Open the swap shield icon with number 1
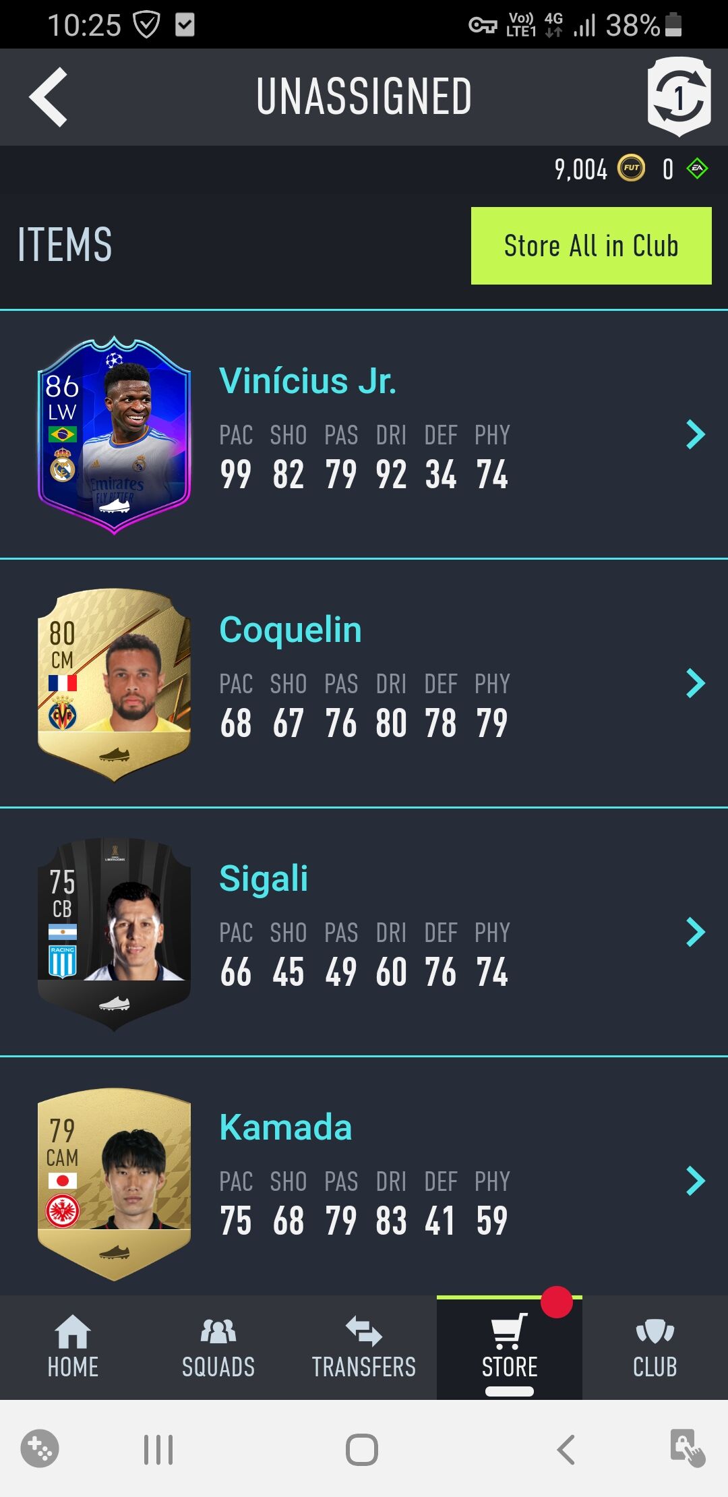Screen dimensions: 728x1497 [x=679, y=97]
